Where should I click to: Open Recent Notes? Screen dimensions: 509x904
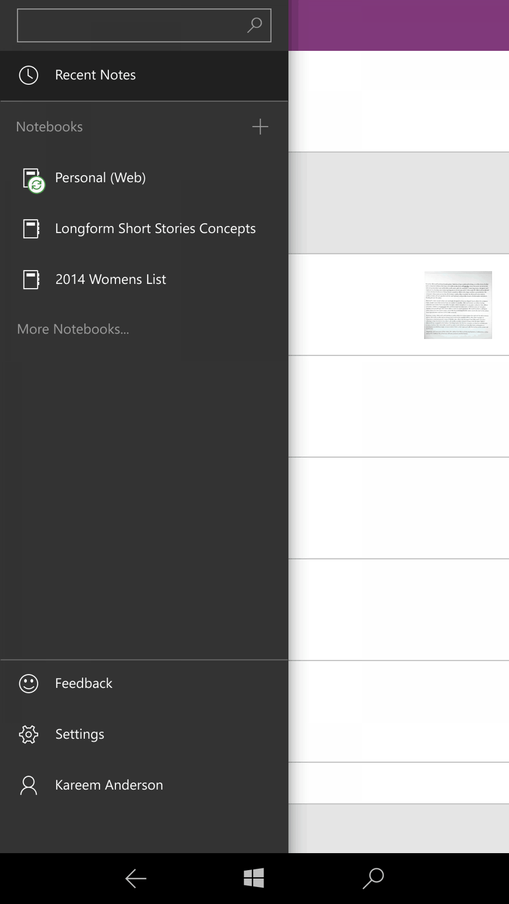pyautogui.click(x=95, y=75)
